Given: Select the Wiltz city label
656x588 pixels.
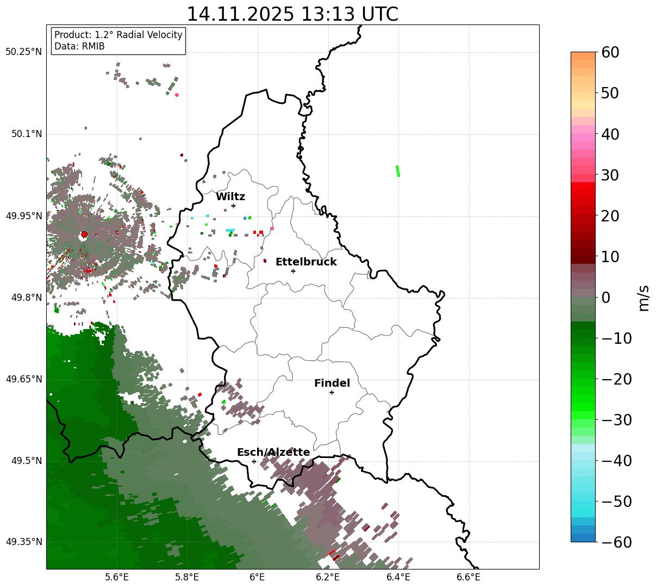Looking at the screenshot, I should pyautogui.click(x=230, y=197).
